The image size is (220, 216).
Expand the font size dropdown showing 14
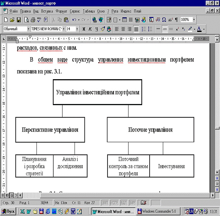[77, 29]
